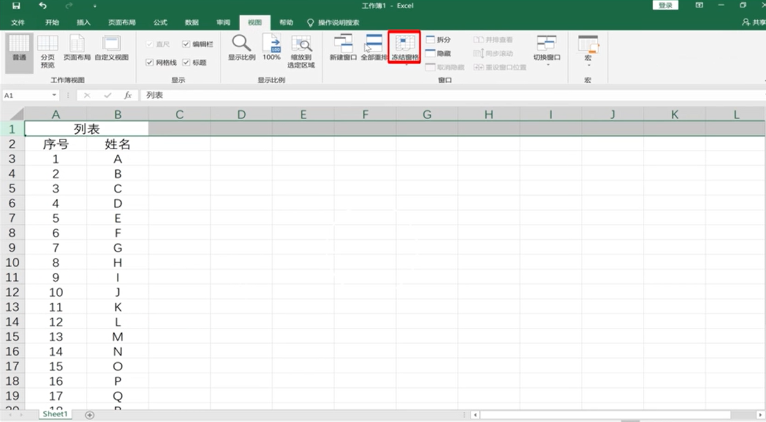
Task: Click 隐藏 hide window
Action: (438, 54)
